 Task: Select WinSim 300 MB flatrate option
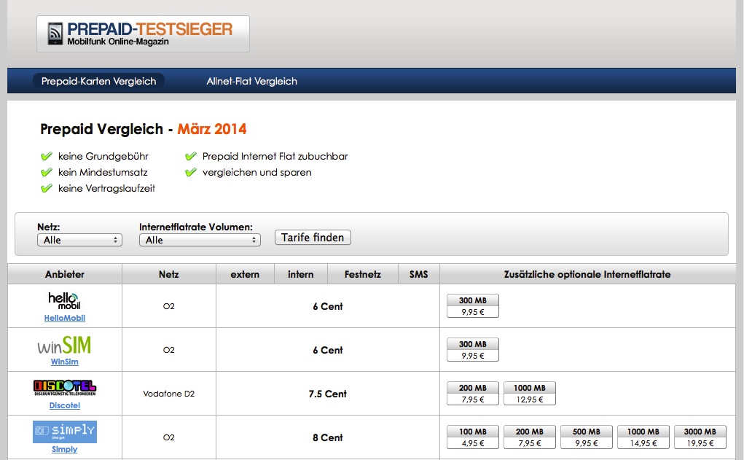tap(473, 349)
